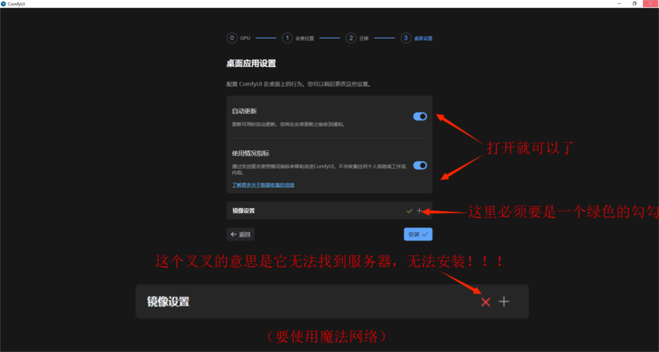Toggle the 自动更新 switch
Viewport: 659px width, 352px height.
point(420,116)
